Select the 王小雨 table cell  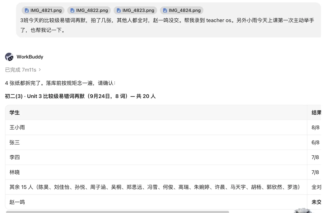(156, 128)
